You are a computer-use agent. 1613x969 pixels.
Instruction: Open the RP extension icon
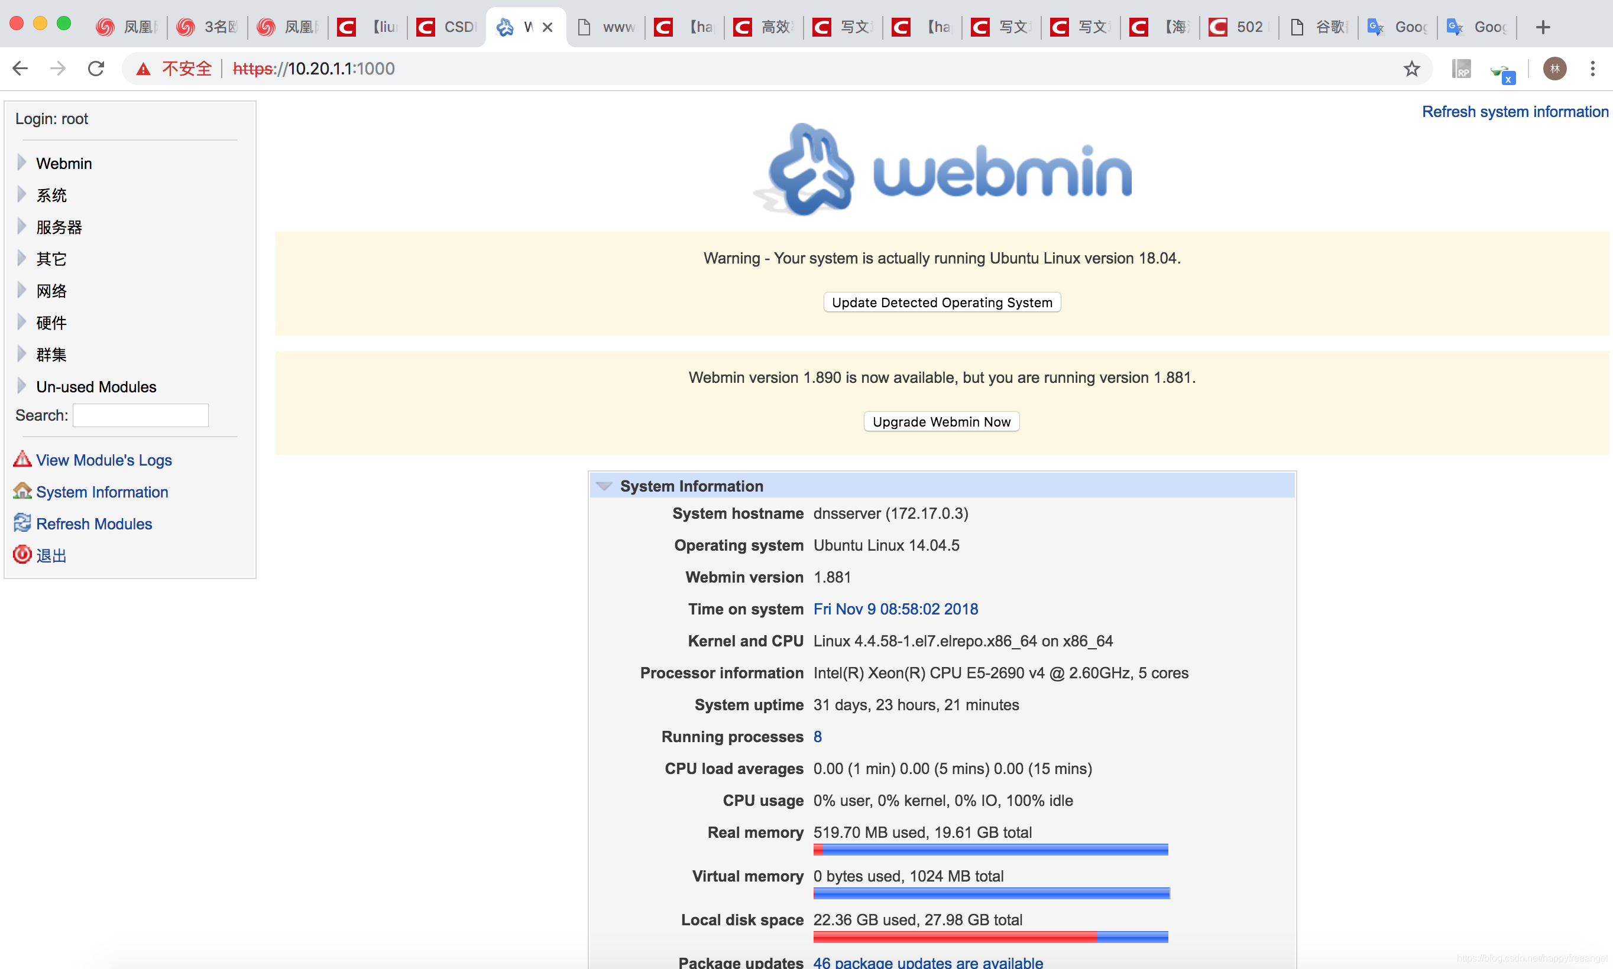coord(1462,69)
